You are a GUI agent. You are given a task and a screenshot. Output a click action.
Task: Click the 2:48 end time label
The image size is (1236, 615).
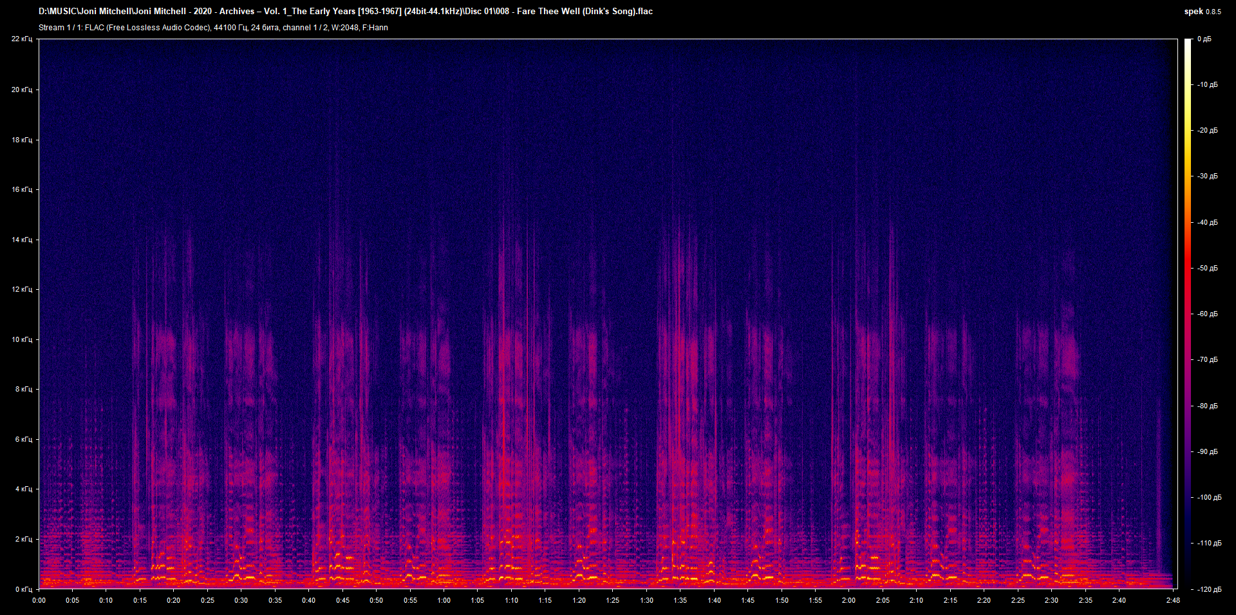pyautogui.click(x=1173, y=600)
